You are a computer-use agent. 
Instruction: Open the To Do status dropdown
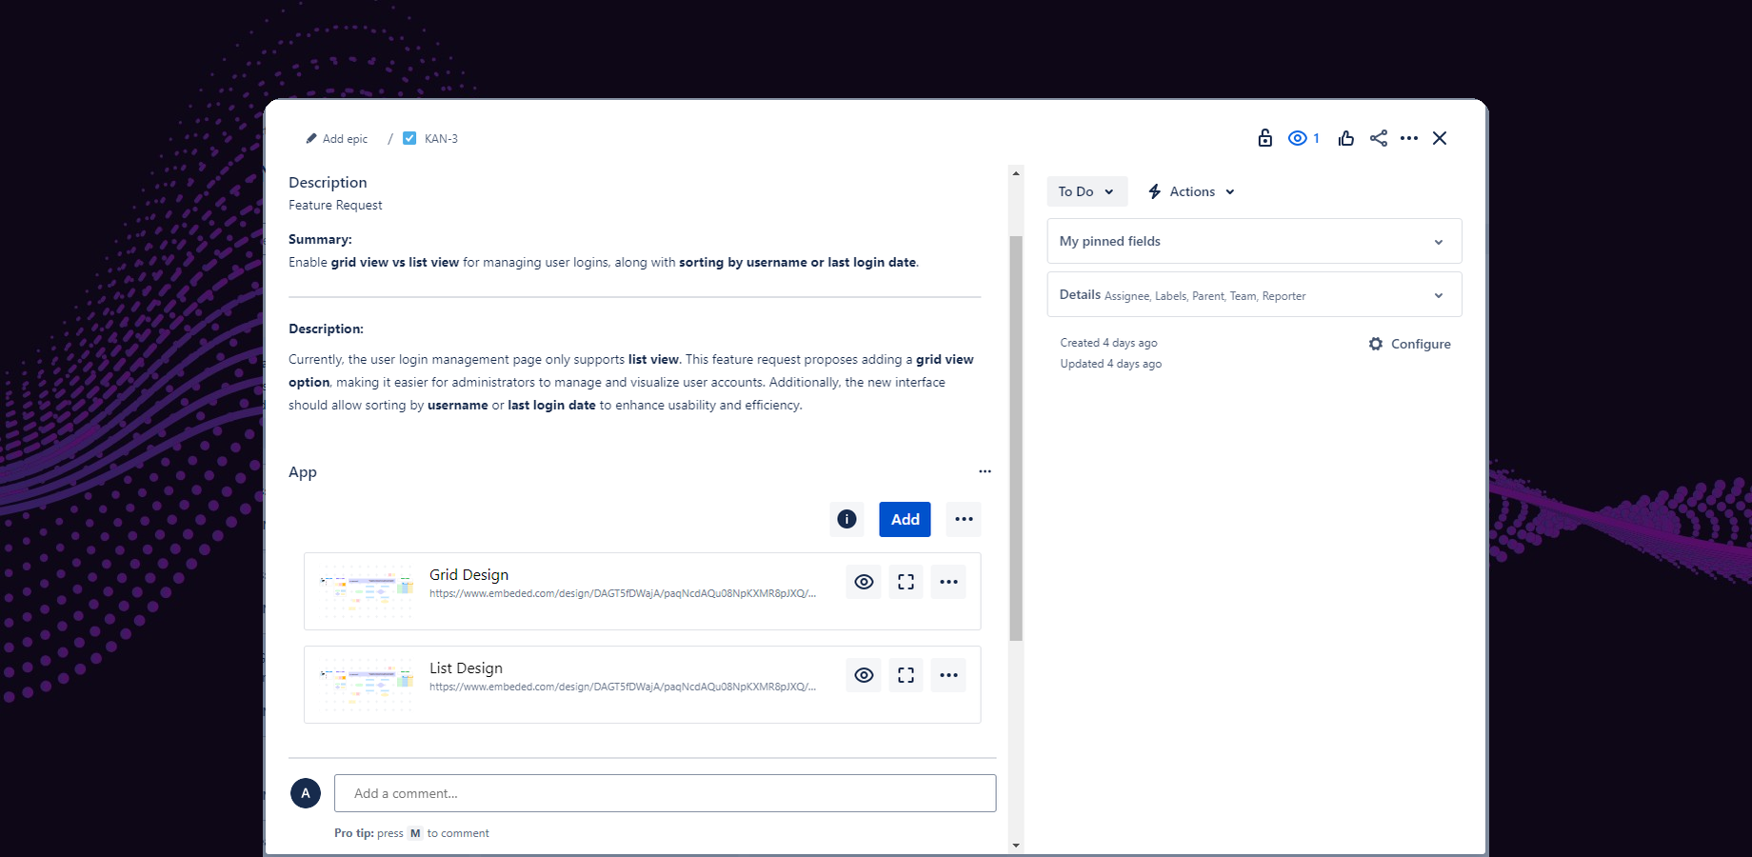tap(1085, 191)
